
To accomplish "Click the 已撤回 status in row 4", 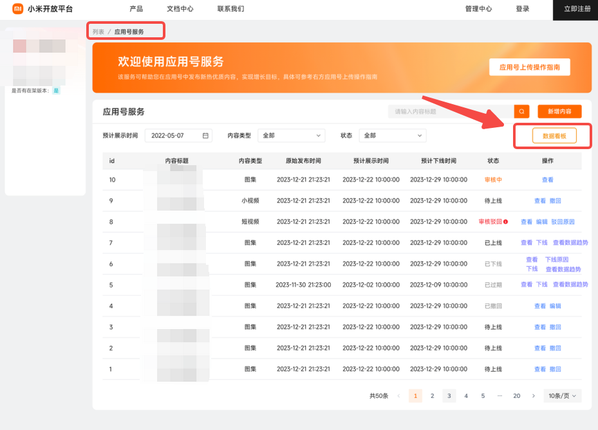I will pyautogui.click(x=493, y=306).
